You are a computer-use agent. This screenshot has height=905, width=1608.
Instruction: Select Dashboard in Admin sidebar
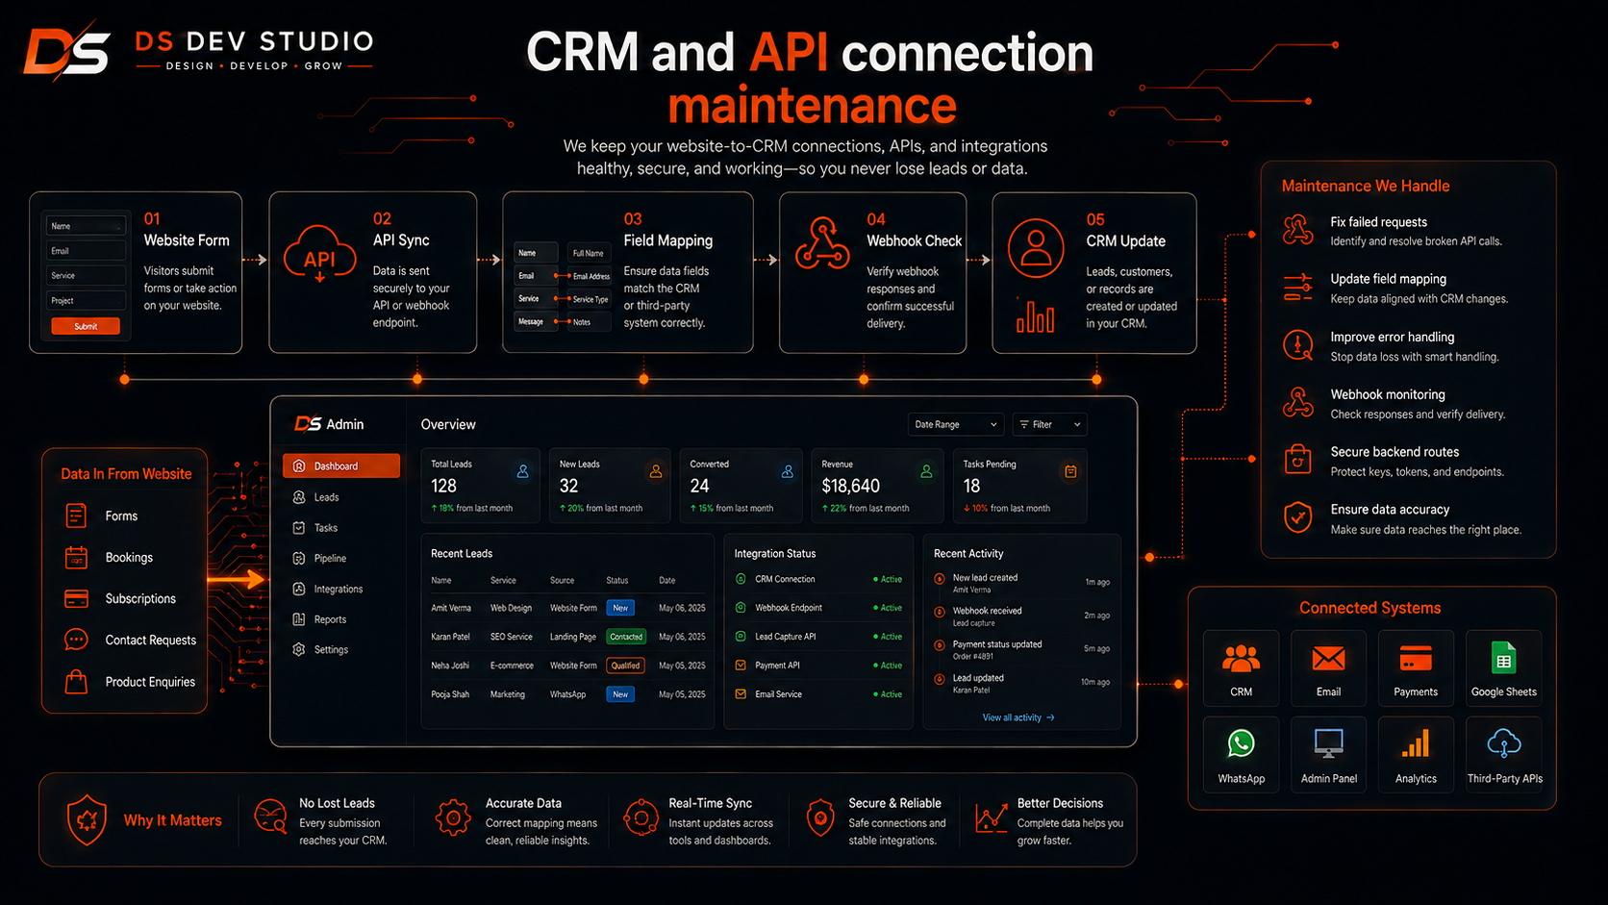pos(341,465)
